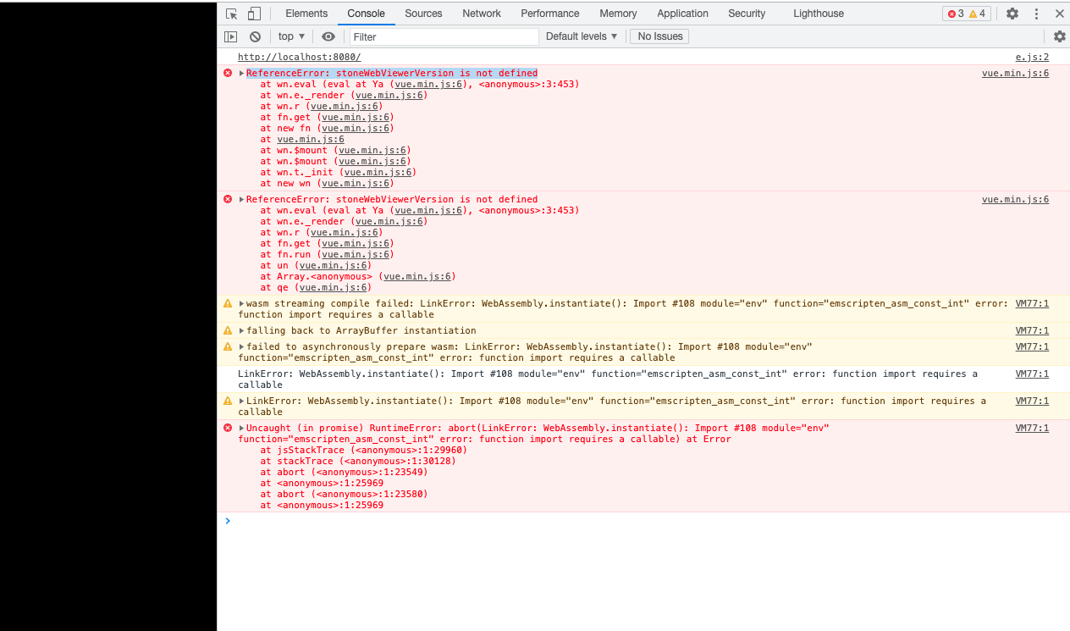Open vue.min.js:6 source link of highlighted ReferenceError
The width and height of the screenshot is (1070, 631).
pyautogui.click(x=1015, y=74)
